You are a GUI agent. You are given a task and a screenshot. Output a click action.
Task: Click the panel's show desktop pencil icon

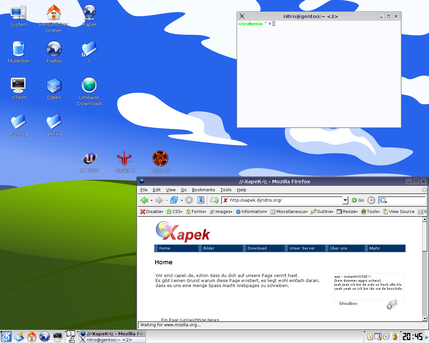19,336
